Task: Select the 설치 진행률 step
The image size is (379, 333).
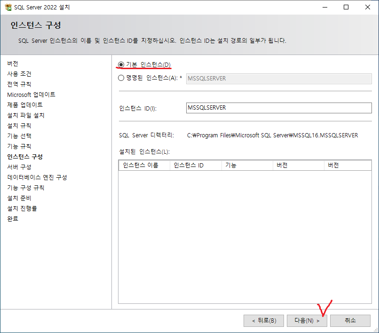Action: pos(22,208)
